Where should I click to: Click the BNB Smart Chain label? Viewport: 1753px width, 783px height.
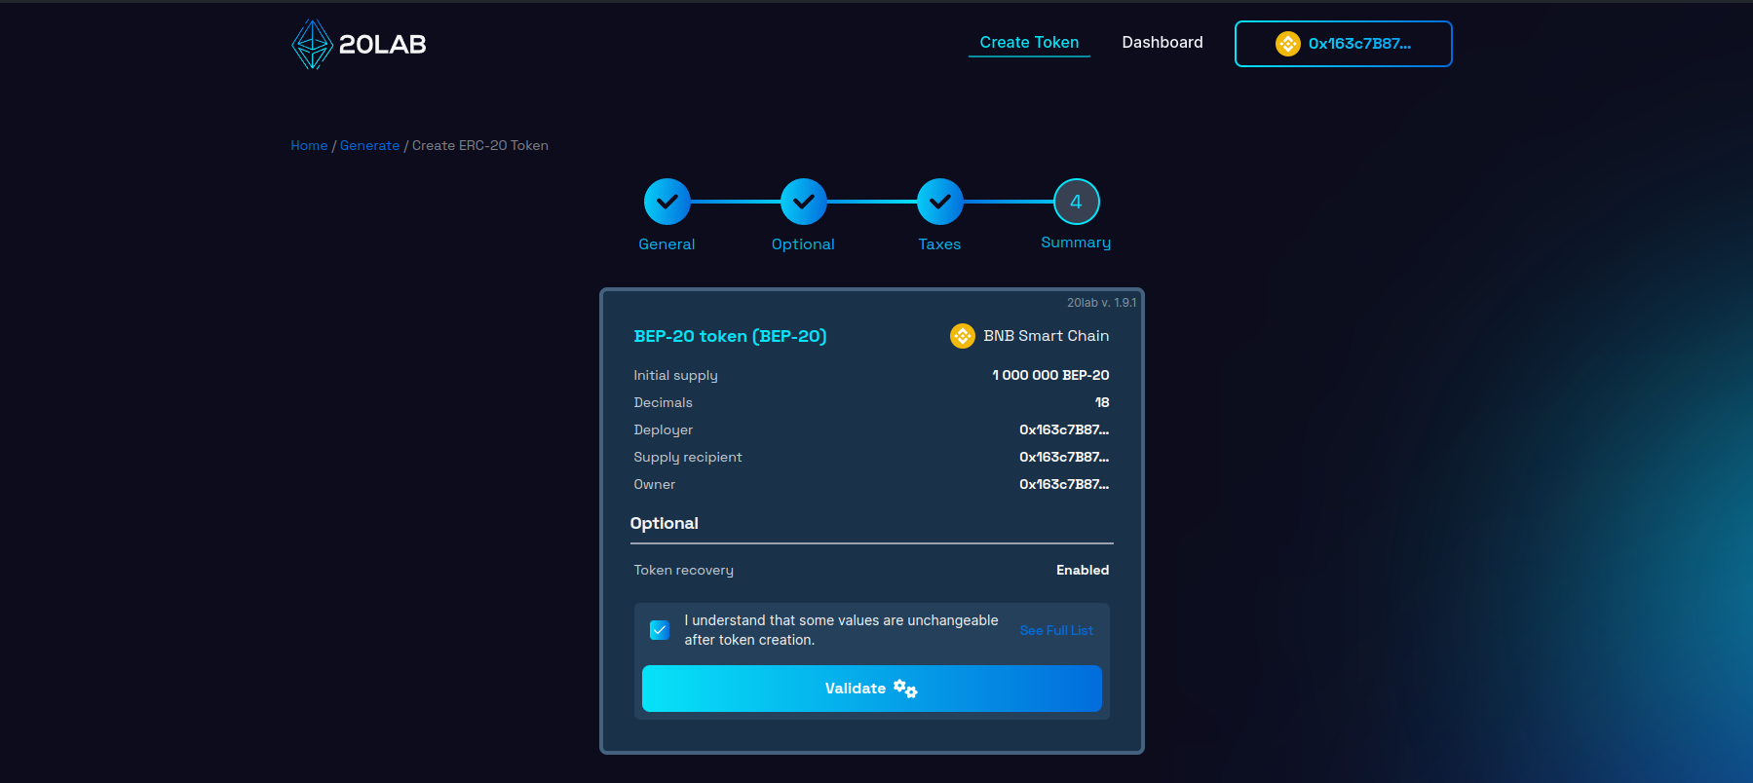pyautogui.click(x=1047, y=336)
